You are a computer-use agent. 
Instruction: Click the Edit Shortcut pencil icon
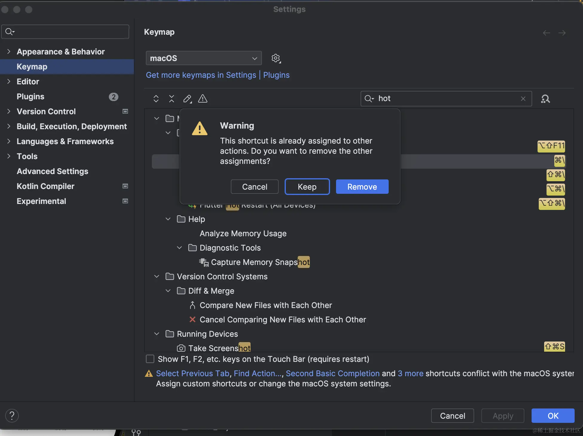tap(187, 99)
